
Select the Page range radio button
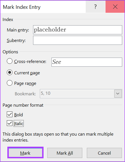pyautogui.click(x=10, y=83)
